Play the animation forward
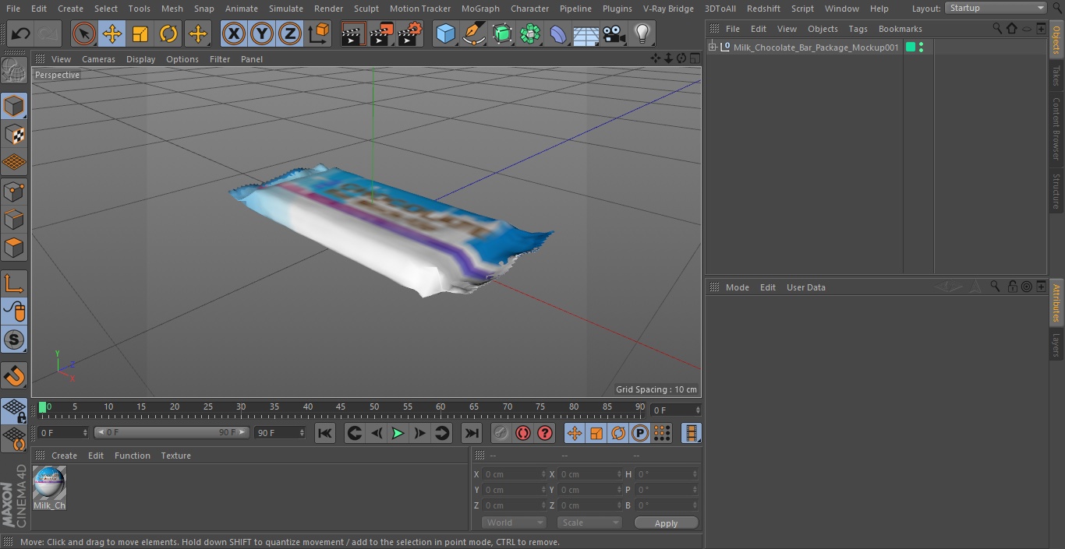Screen dimensions: 1065x549 (398, 433)
